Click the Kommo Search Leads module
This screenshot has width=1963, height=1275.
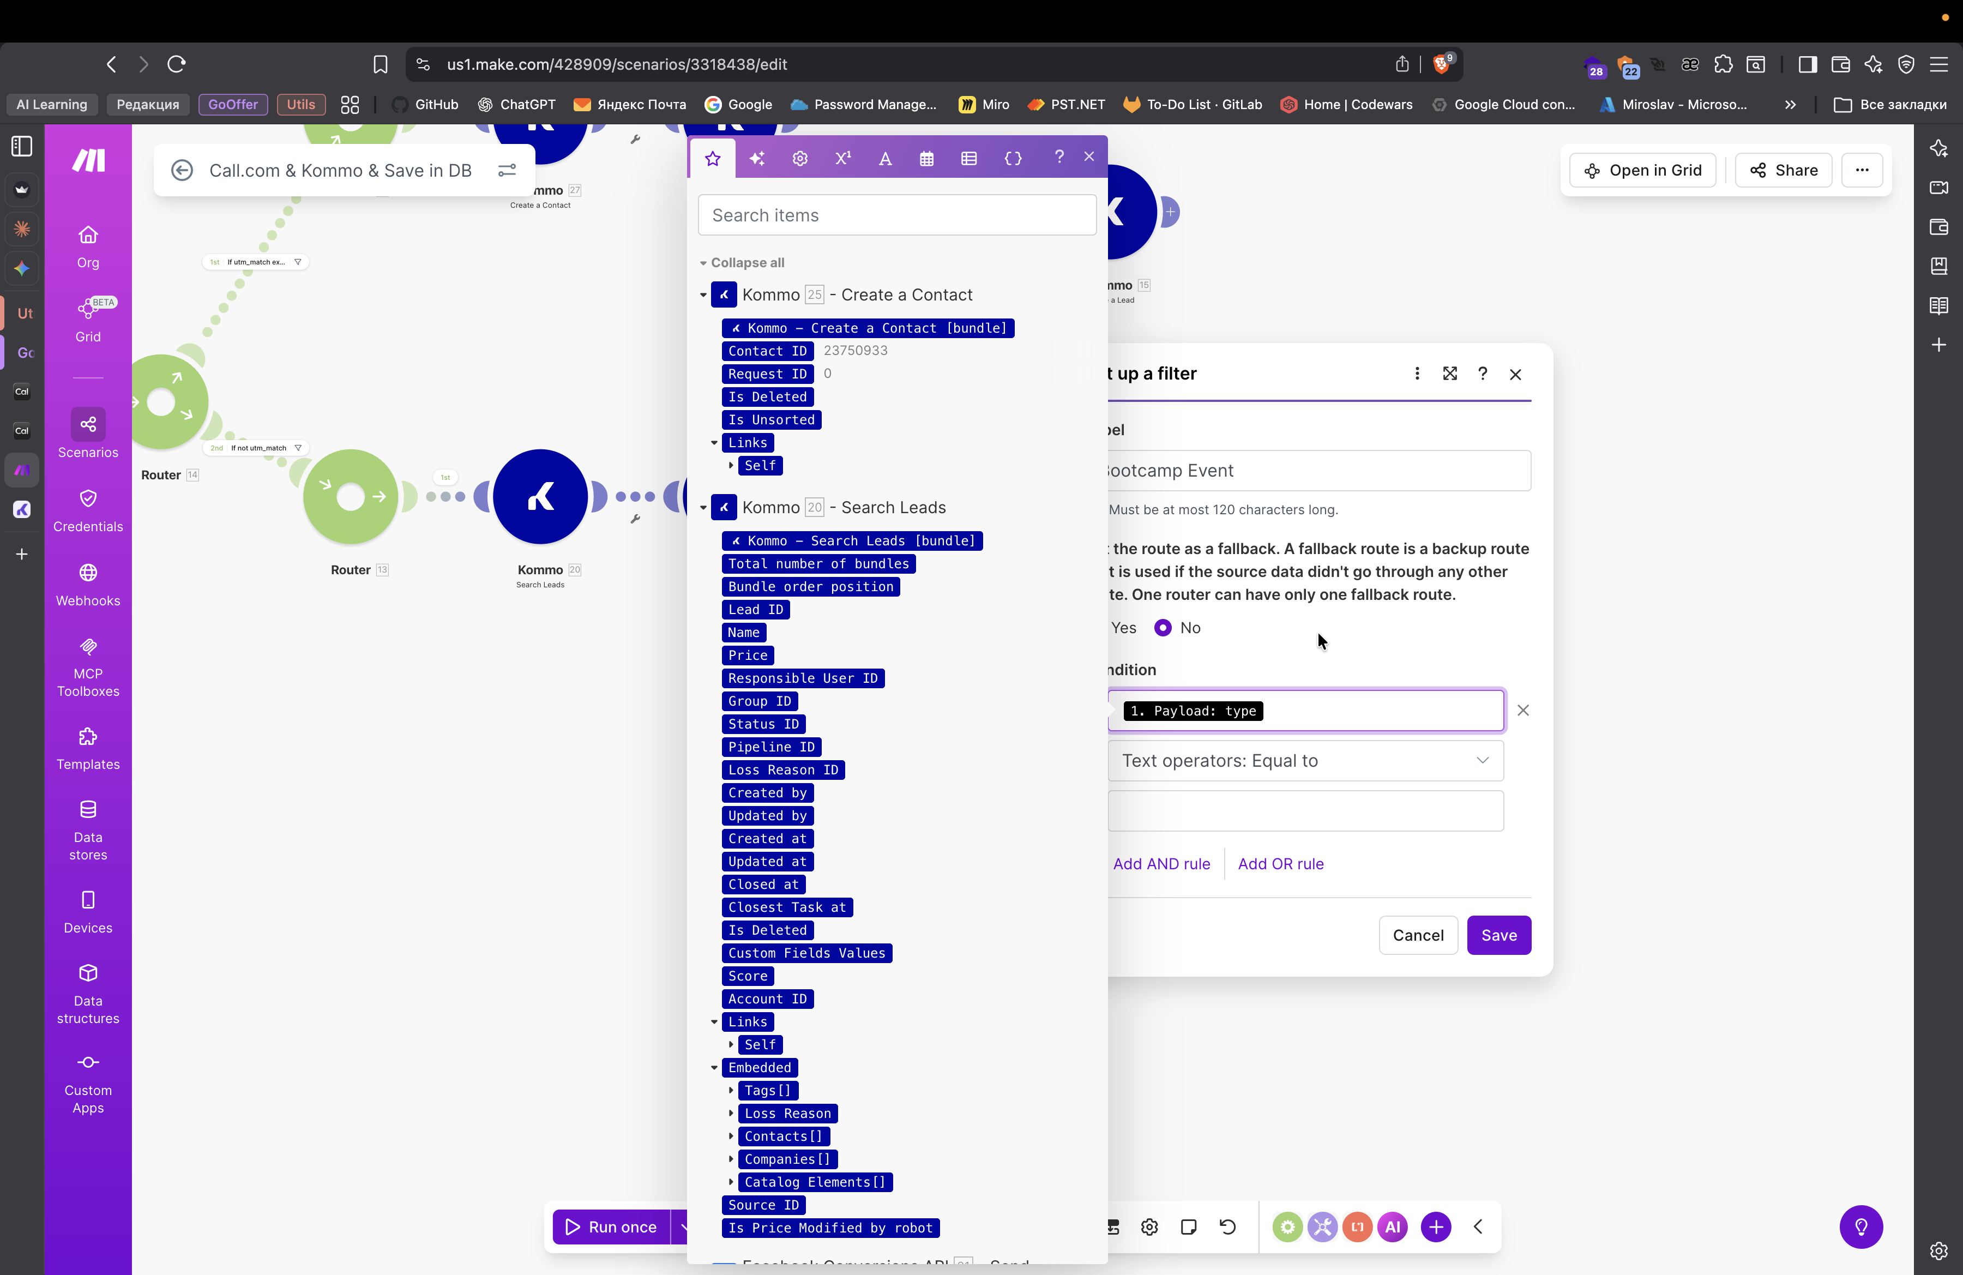tap(540, 496)
